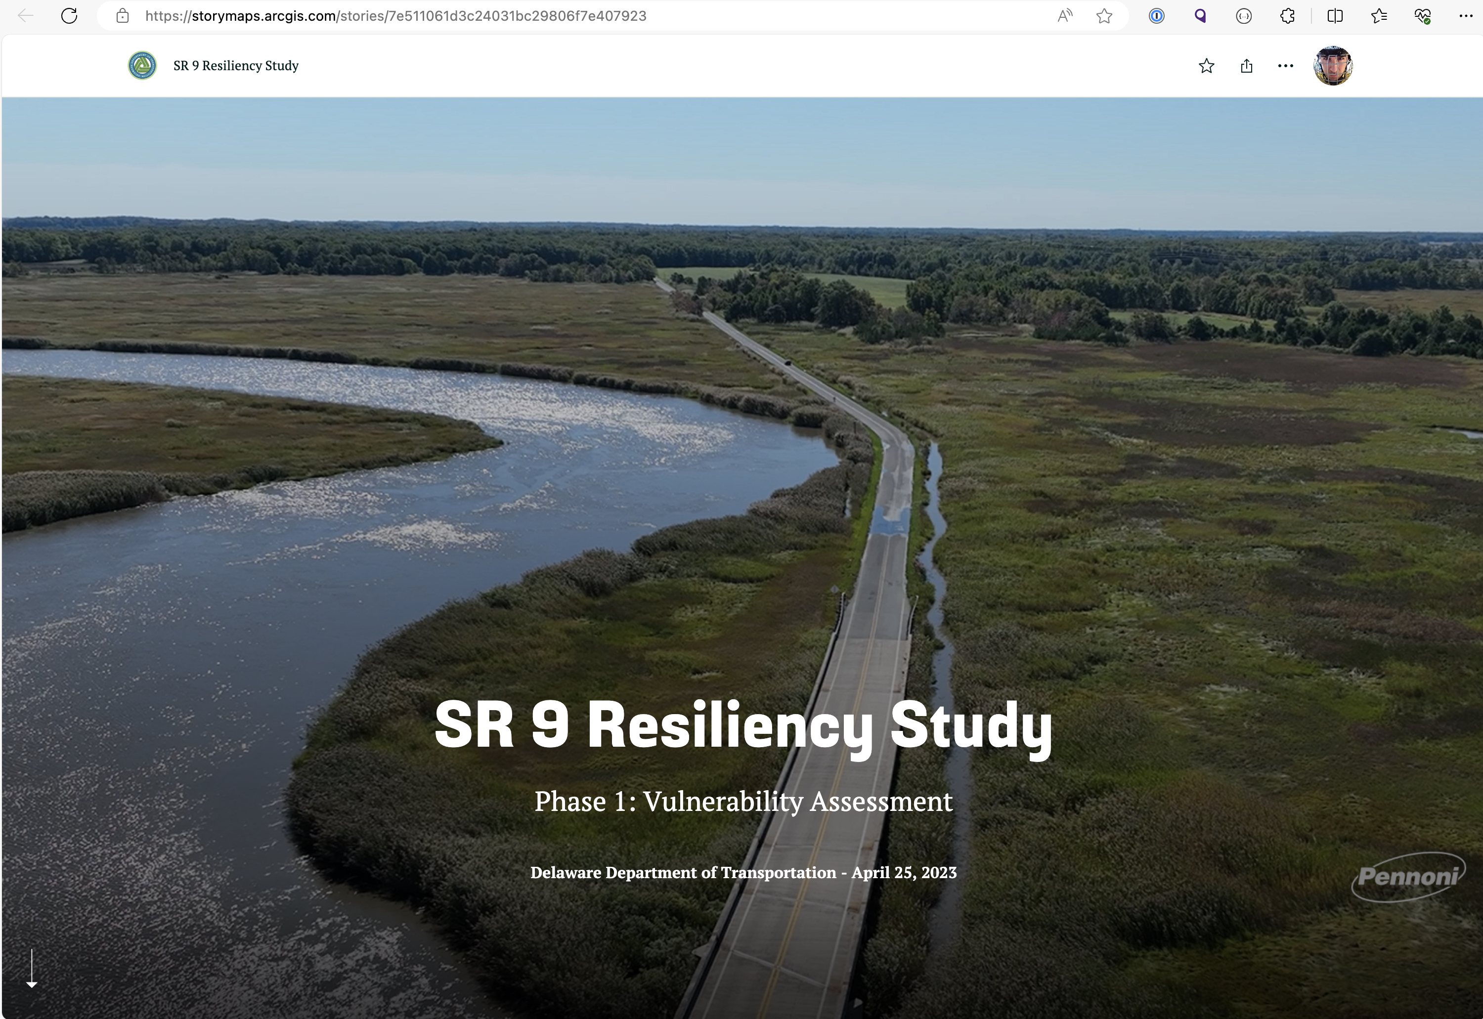Open the SR 9 Resiliency Study header link
The width and height of the screenshot is (1483, 1019).
[236, 65]
